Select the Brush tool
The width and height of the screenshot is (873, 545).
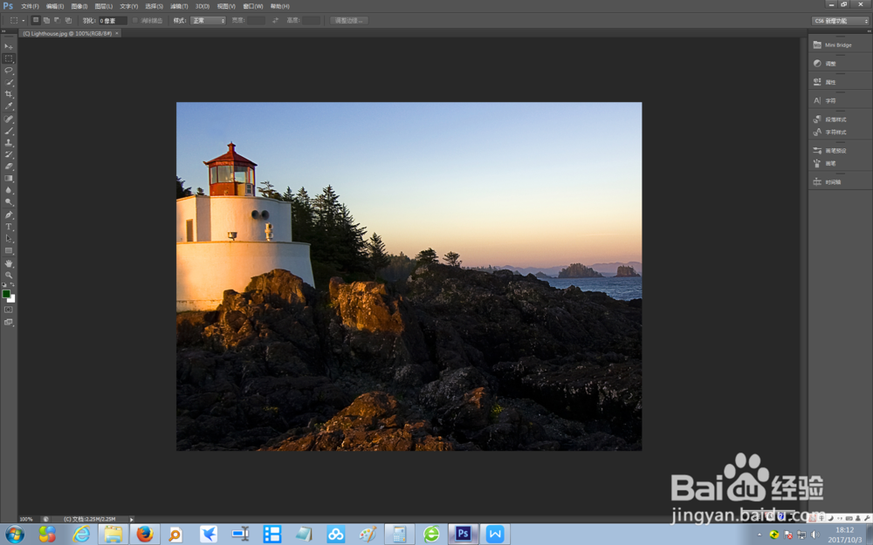click(9, 132)
